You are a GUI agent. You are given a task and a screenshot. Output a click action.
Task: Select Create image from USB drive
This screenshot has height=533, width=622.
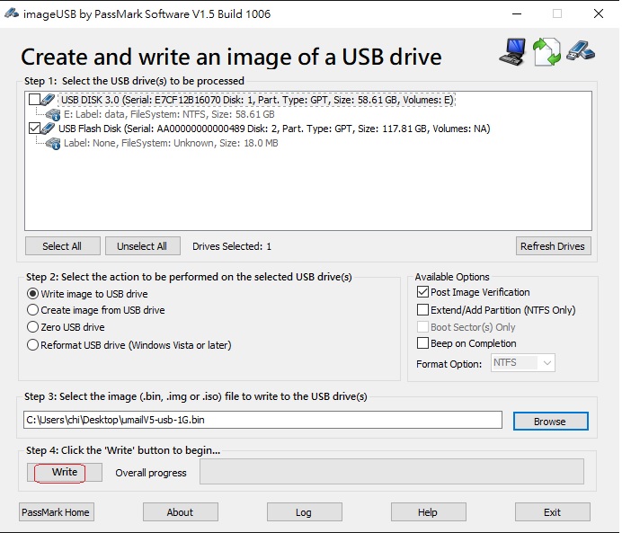(33, 310)
